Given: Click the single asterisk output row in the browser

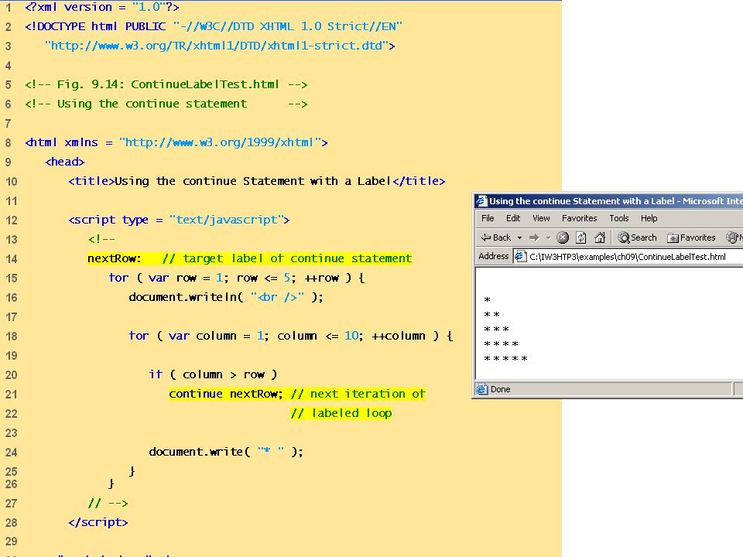Looking at the screenshot, I should [487, 300].
